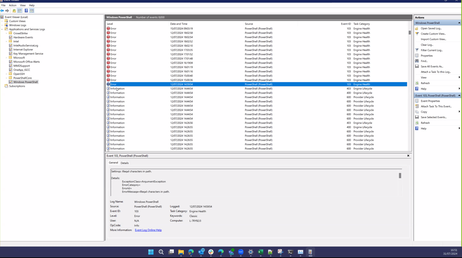The height and width of the screenshot is (258, 462).
Task: Open Excel from the taskbar
Action: coord(261,252)
